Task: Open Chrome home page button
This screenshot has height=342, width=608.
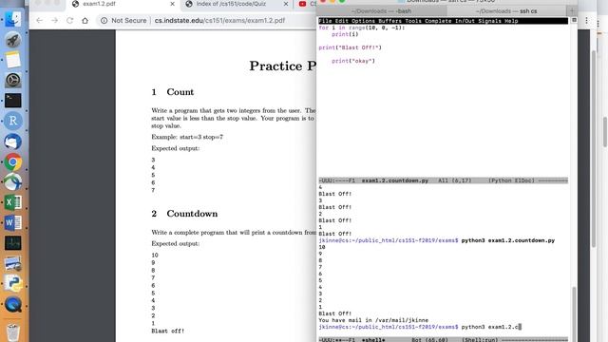Action: pyautogui.click(x=85, y=20)
